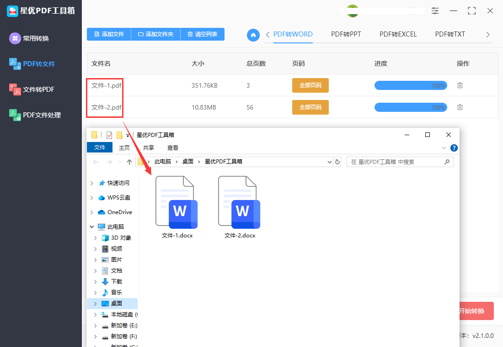Collapse the 此电脑 tree node
The image size is (503, 347).
(x=92, y=227)
